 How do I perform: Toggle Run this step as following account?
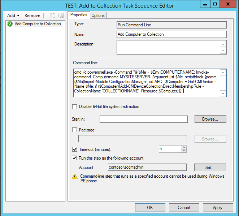coord(75,158)
